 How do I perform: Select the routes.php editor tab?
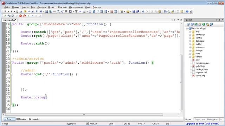(9, 20)
